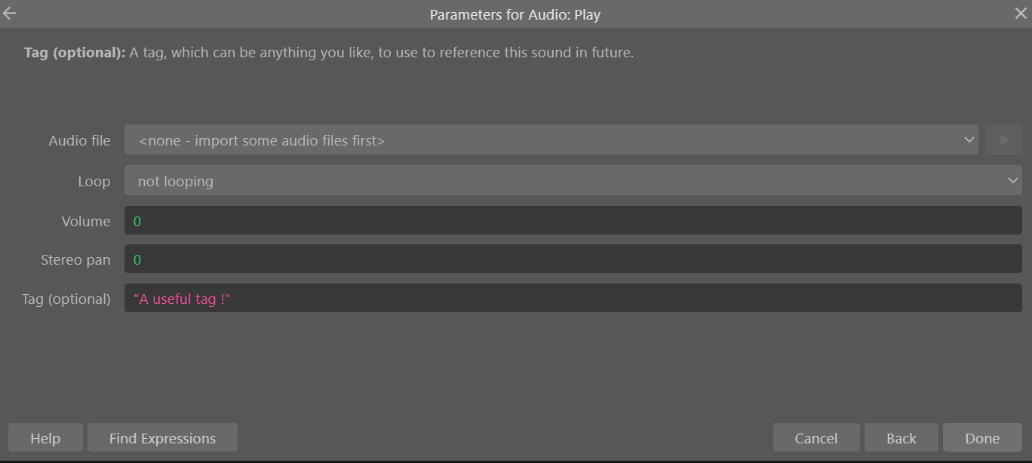Focus the Stereo pan input field
Viewport: 1032px width, 463px height.
[573, 260]
